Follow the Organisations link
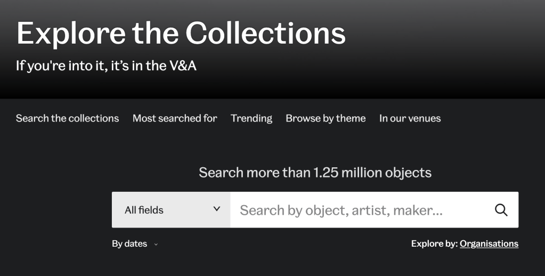545x276 pixels. [489, 243]
